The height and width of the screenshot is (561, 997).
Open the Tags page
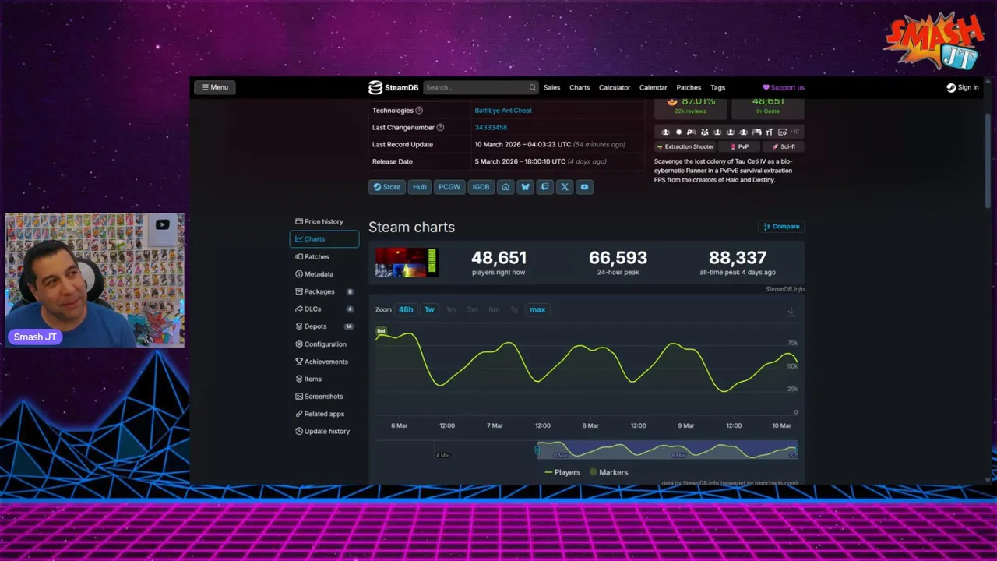pos(717,87)
